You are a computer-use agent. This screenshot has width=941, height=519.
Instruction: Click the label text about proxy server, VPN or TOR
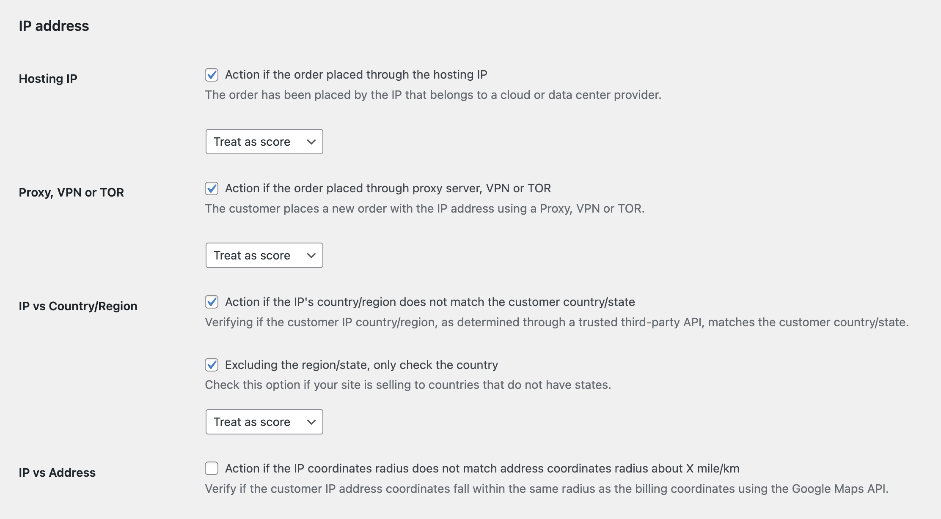(x=388, y=188)
